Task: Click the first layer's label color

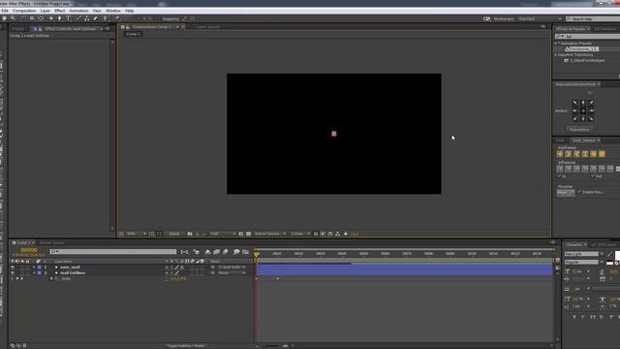Action: pyautogui.click(x=39, y=268)
